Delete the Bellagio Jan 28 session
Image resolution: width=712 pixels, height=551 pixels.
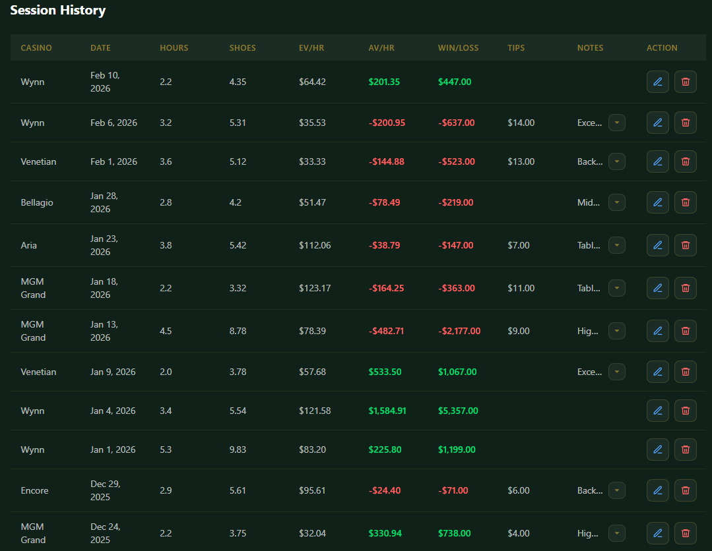click(x=685, y=202)
